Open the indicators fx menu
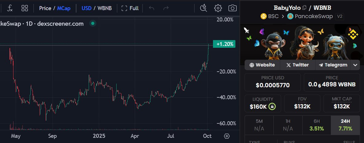 coord(10,8)
